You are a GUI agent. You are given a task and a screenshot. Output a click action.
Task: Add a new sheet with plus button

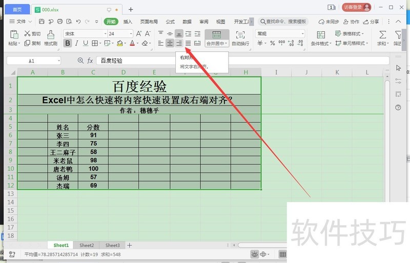[x=130, y=245]
